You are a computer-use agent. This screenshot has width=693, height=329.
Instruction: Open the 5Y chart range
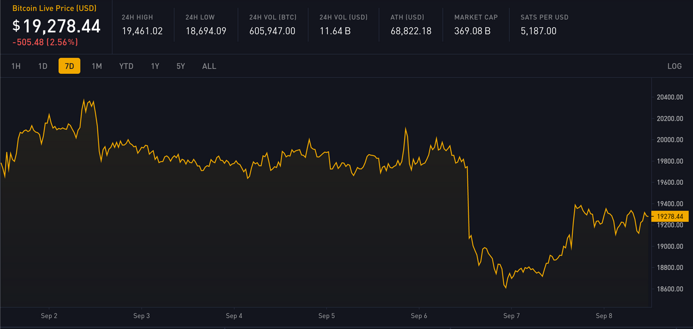coord(181,66)
